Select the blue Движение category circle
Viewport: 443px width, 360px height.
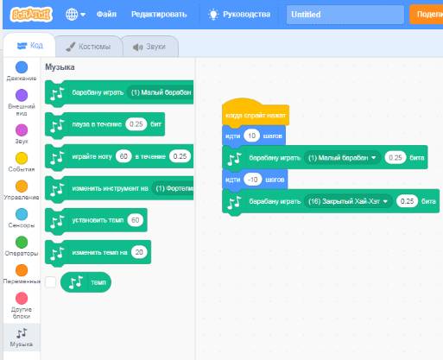click(x=22, y=67)
